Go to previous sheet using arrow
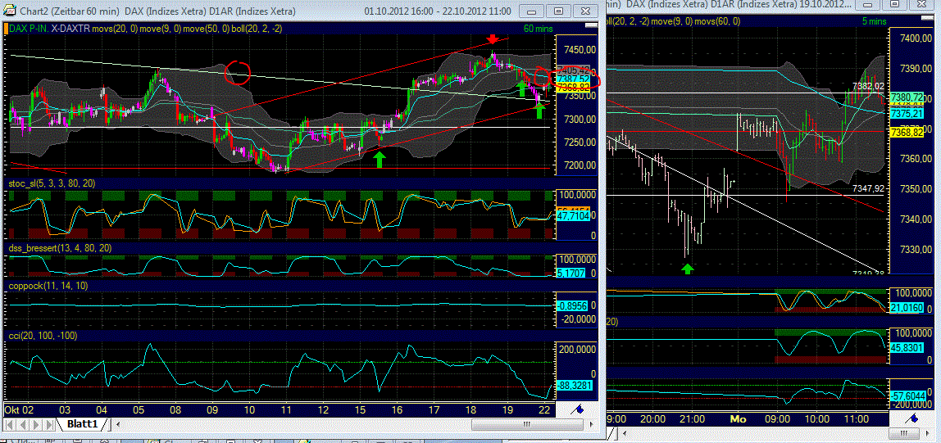The height and width of the screenshot is (443, 941). (x=23, y=424)
